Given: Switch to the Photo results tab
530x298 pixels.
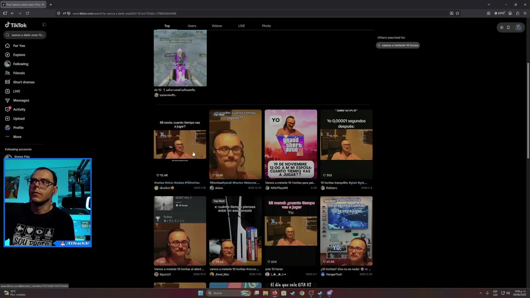Looking at the screenshot, I should (266, 26).
